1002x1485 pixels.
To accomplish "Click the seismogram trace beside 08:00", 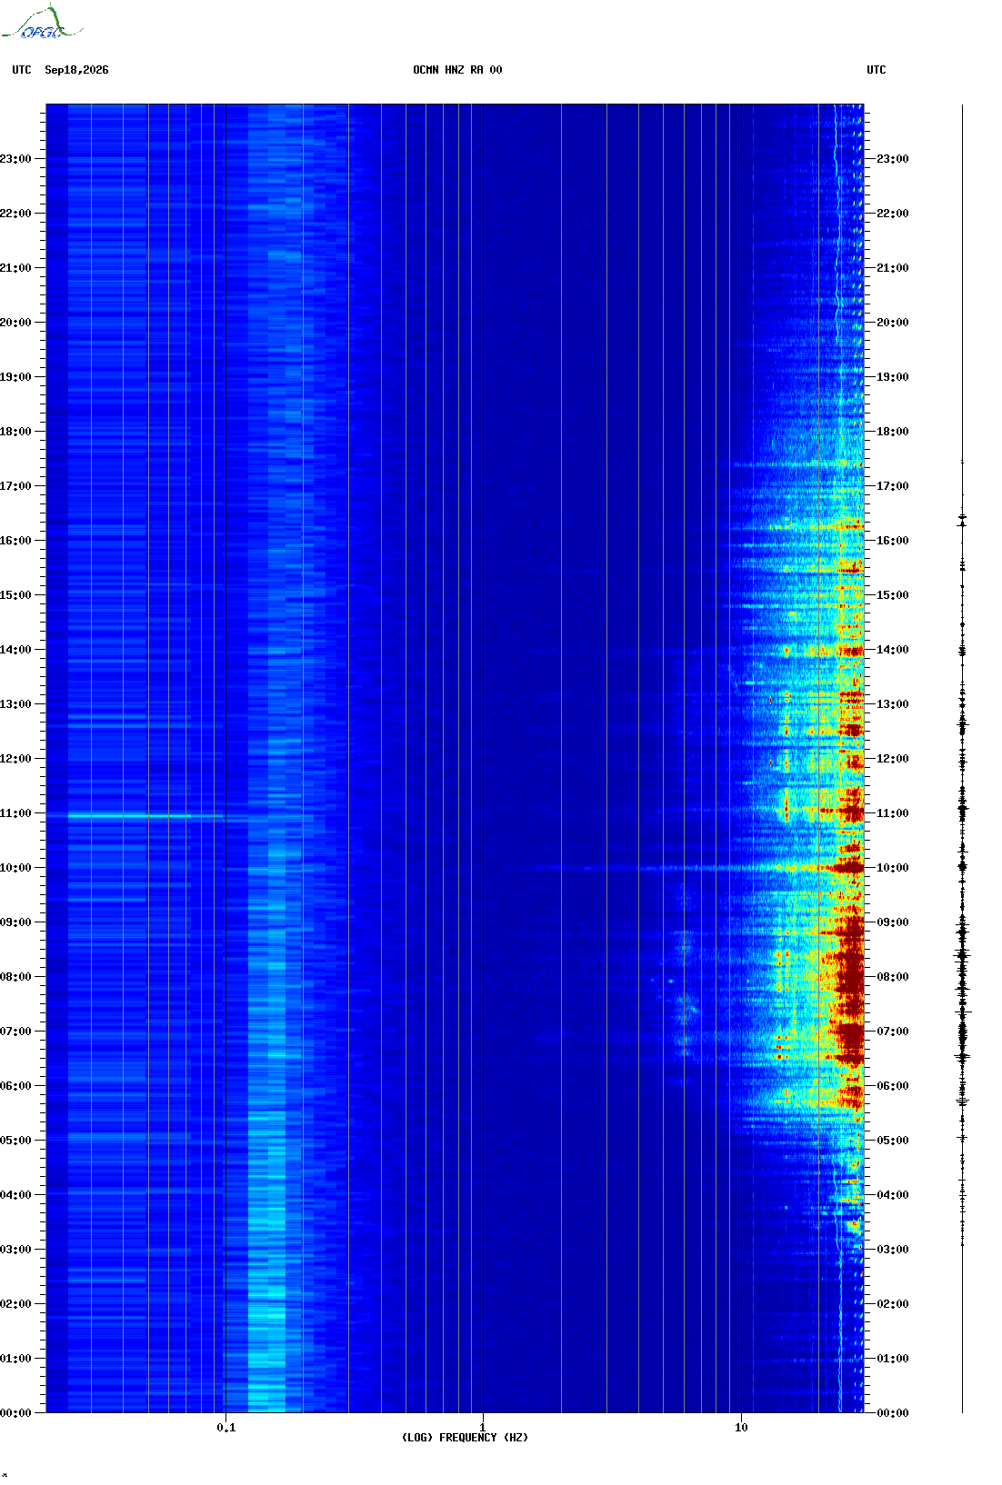I will [x=962, y=977].
